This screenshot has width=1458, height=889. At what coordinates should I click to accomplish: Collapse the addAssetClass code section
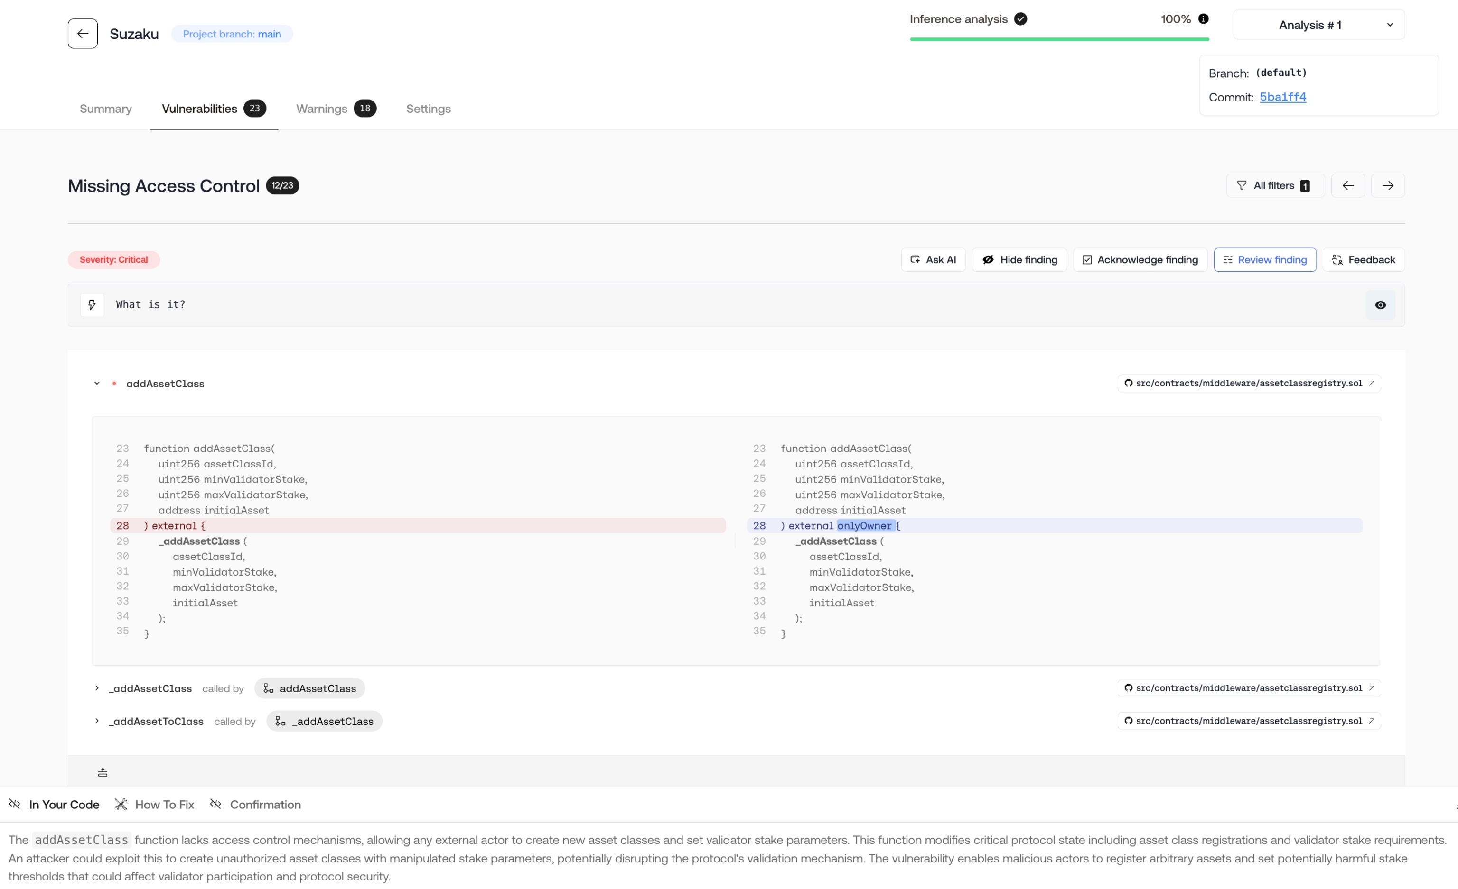pyautogui.click(x=97, y=384)
